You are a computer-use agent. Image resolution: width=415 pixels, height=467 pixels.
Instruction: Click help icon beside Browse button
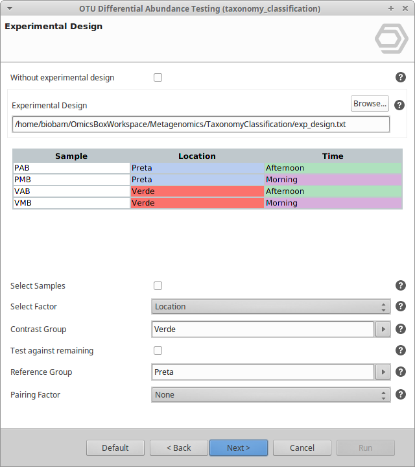click(x=399, y=105)
